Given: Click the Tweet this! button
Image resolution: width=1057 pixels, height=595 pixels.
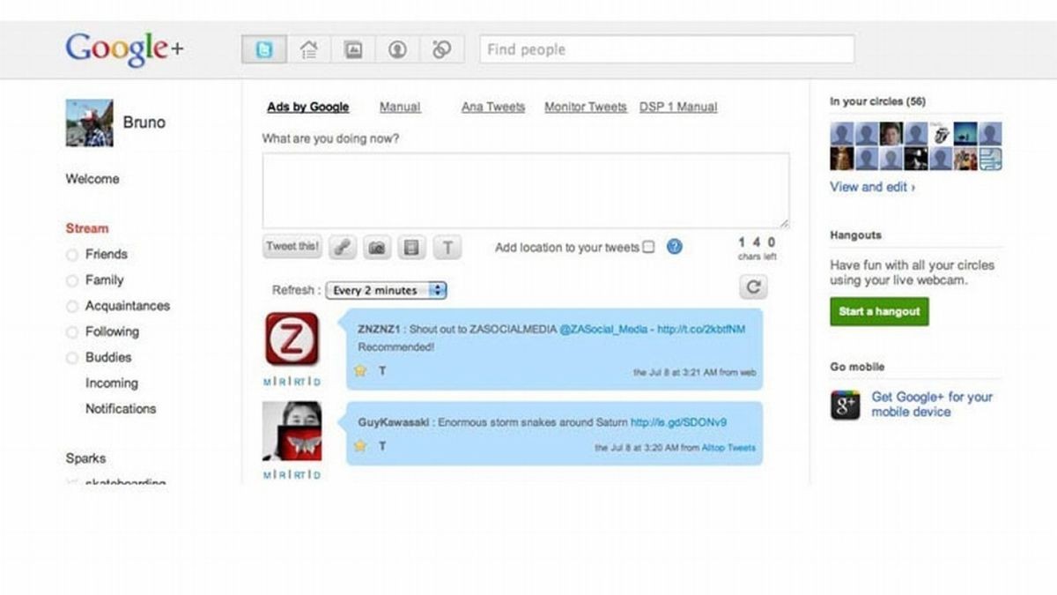Looking at the screenshot, I should (x=292, y=247).
